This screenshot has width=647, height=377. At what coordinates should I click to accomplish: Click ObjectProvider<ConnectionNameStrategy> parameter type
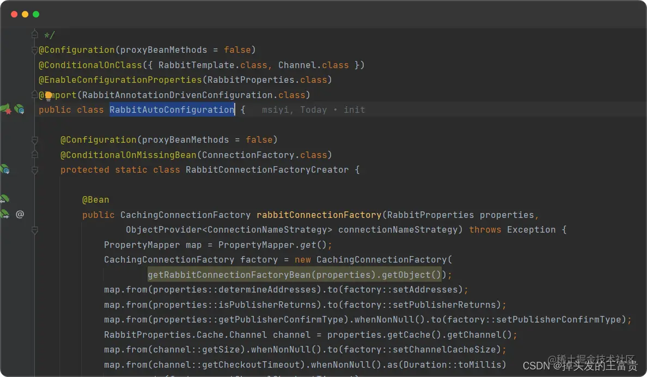pos(229,229)
